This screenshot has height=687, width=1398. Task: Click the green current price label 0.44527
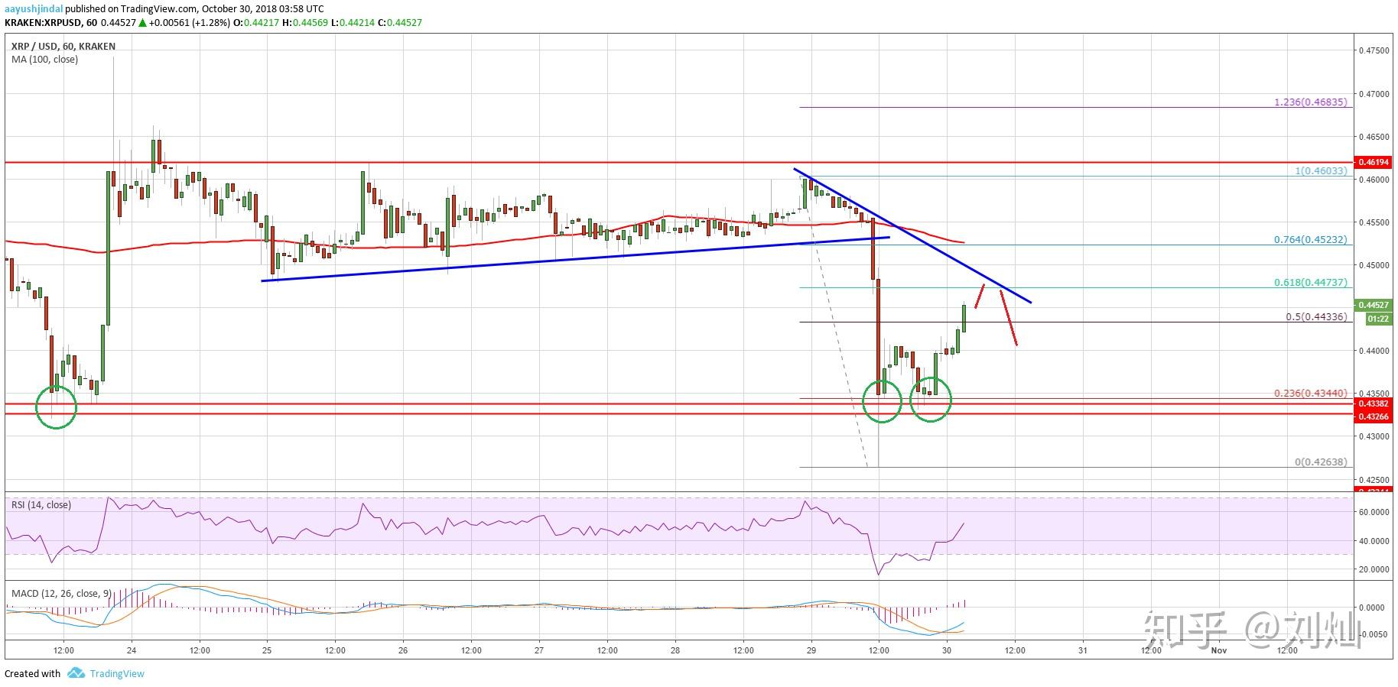click(1373, 305)
